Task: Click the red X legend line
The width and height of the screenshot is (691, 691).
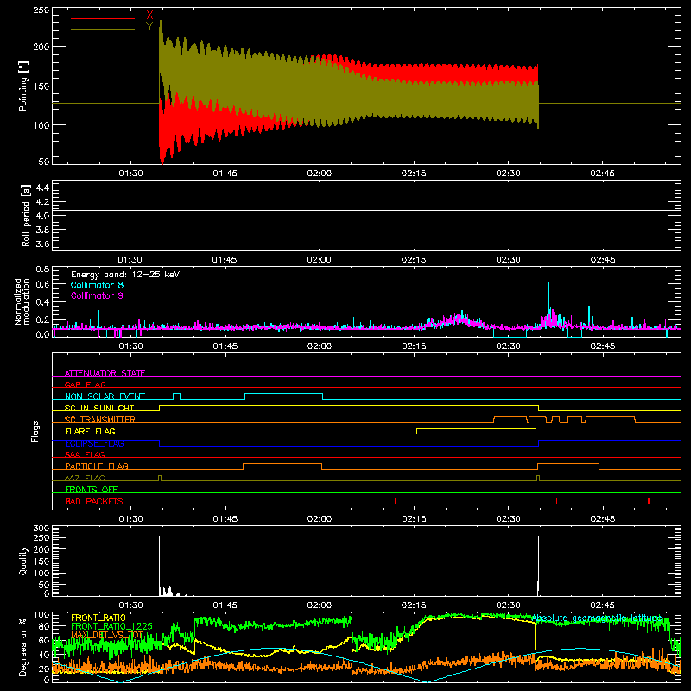Action: point(103,18)
